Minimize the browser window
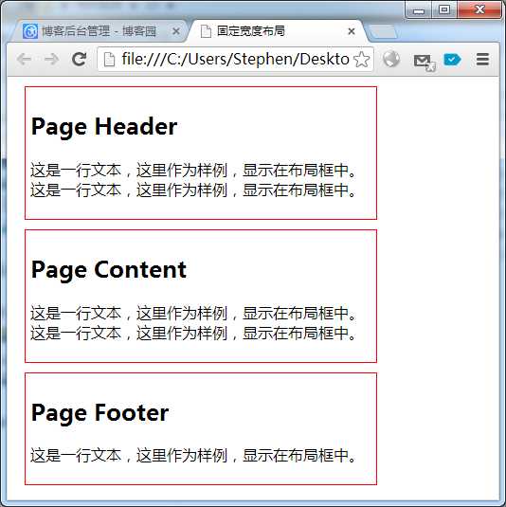Image resolution: width=506 pixels, height=507 pixels. point(419,10)
